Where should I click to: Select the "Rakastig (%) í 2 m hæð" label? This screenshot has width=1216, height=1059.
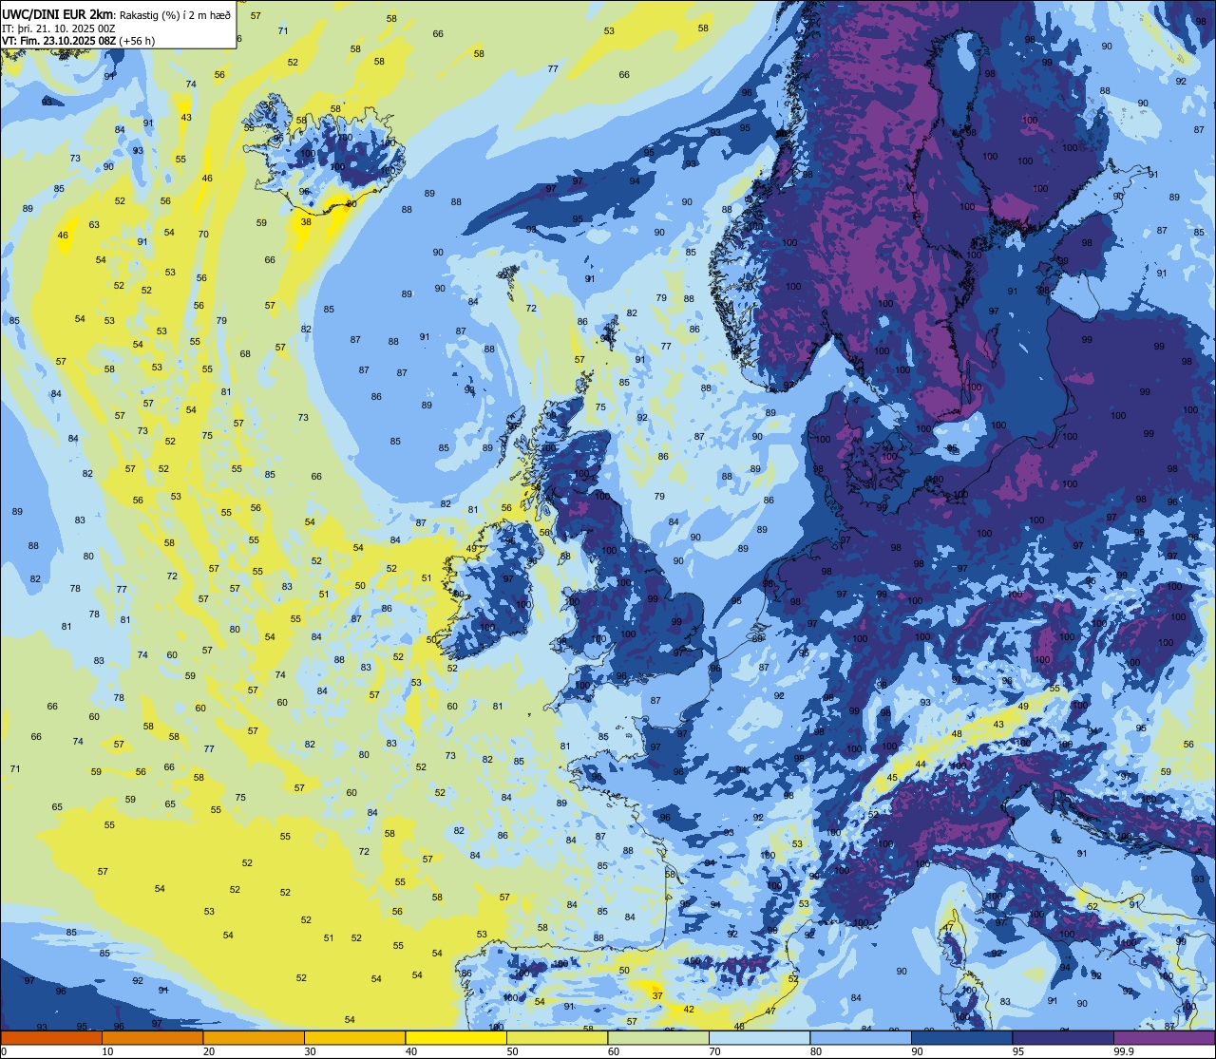click(x=175, y=14)
